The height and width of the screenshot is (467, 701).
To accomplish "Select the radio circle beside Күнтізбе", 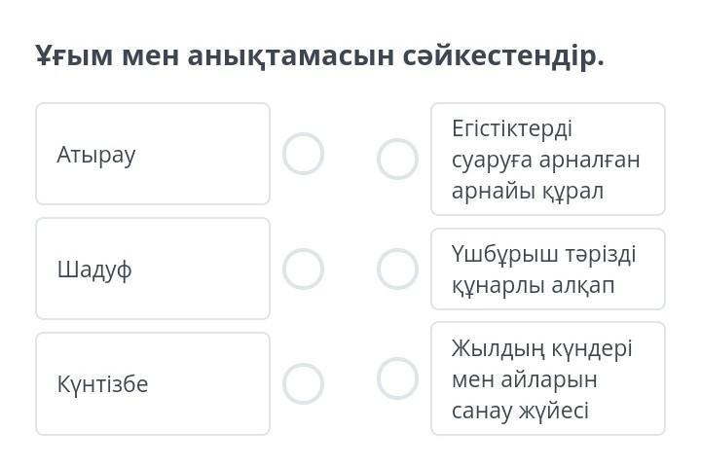I will (x=303, y=384).
